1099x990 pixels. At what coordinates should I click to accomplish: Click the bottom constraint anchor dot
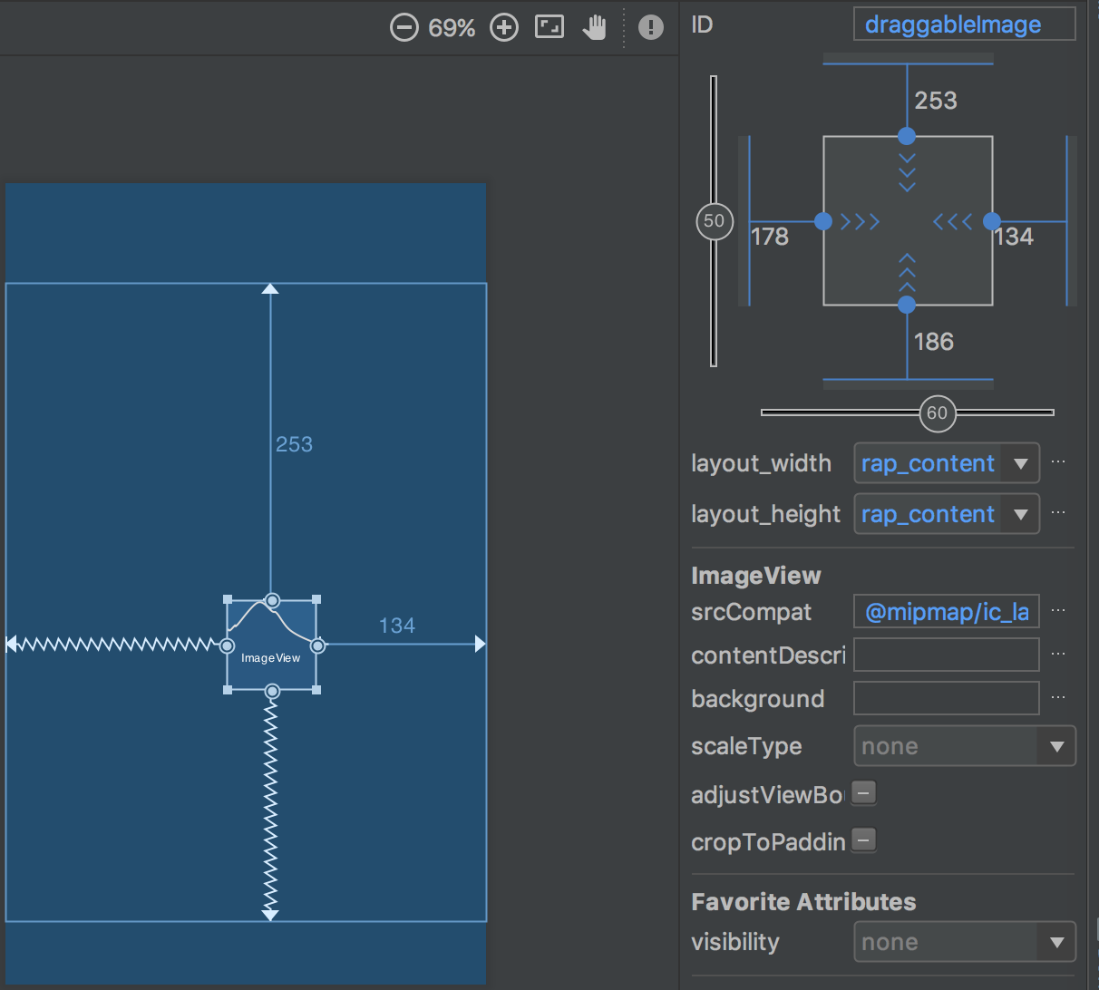(906, 305)
